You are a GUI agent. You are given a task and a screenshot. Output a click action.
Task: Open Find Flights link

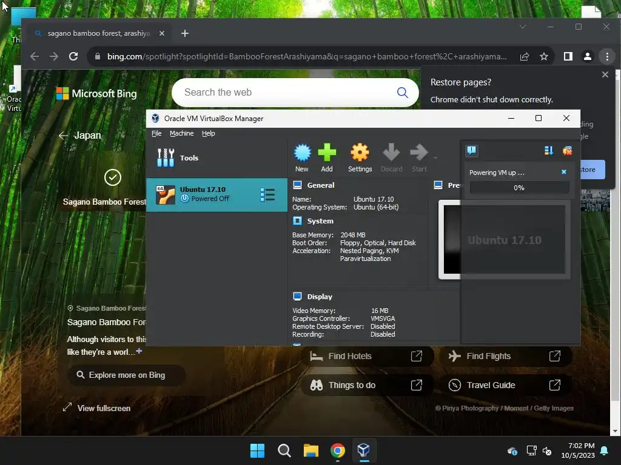[505, 356]
